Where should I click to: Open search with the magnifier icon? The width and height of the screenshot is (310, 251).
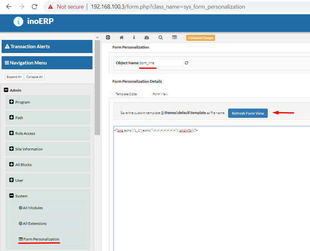coord(161,37)
